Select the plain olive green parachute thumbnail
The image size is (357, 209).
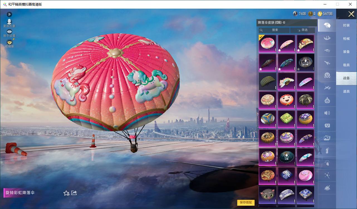268,82
